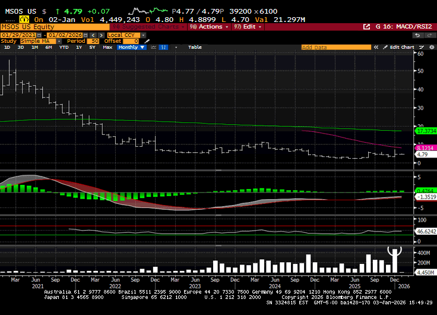Click the start date 01/29/2021 field

[x=18, y=35]
